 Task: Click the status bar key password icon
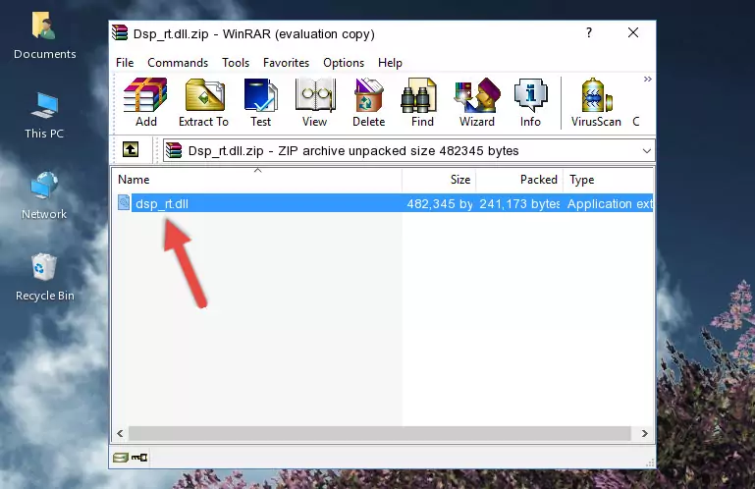[139, 458]
